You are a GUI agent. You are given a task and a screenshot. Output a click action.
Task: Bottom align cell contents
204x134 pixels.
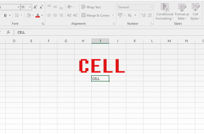(61, 7)
